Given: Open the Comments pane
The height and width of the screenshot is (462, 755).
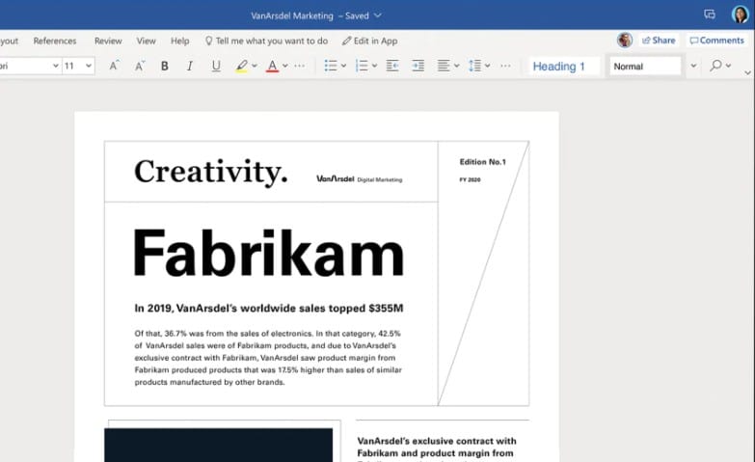Looking at the screenshot, I should 716,41.
